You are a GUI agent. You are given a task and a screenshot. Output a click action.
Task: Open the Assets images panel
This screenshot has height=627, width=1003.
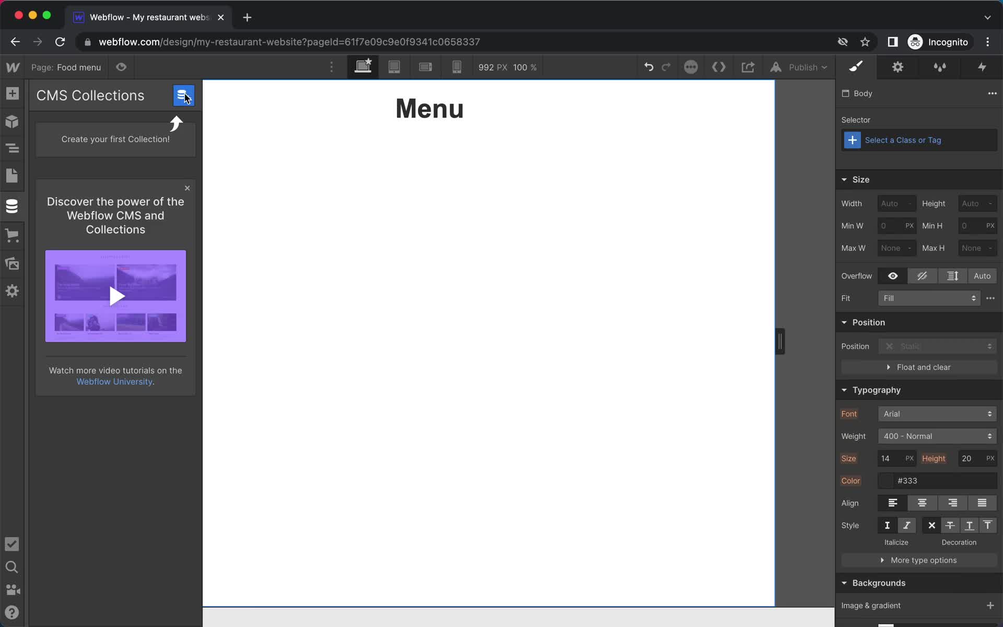(x=12, y=263)
